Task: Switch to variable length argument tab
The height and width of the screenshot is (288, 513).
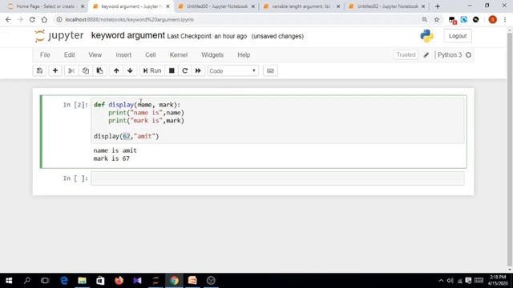Action: 301,6
